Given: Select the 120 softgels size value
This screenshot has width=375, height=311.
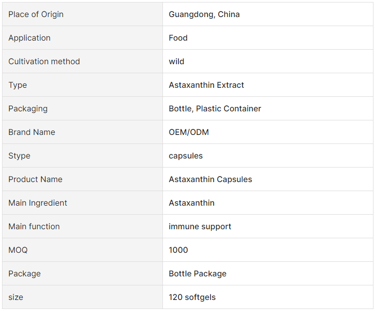Looking at the screenshot, I should (x=192, y=297).
